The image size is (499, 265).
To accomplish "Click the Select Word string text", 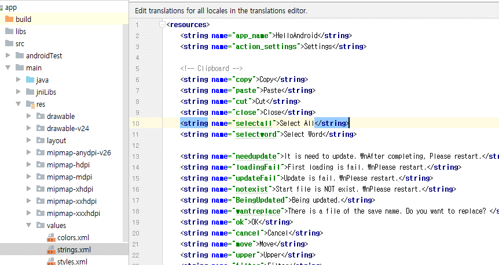I will click(303, 135).
